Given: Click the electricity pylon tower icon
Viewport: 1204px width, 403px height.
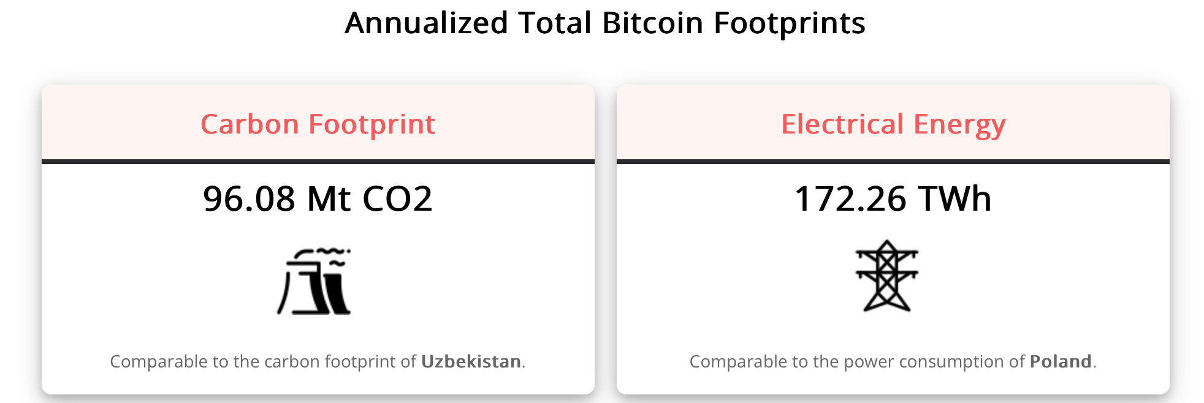Looking at the screenshot, I should [x=886, y=276].
